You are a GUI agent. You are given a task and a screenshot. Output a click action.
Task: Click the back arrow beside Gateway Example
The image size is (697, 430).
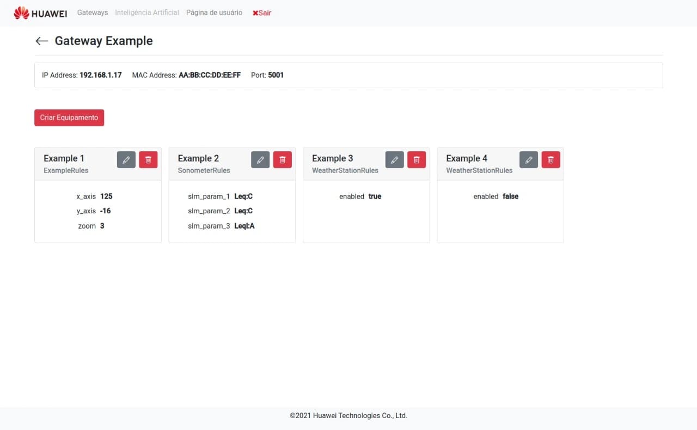[41, 41]
